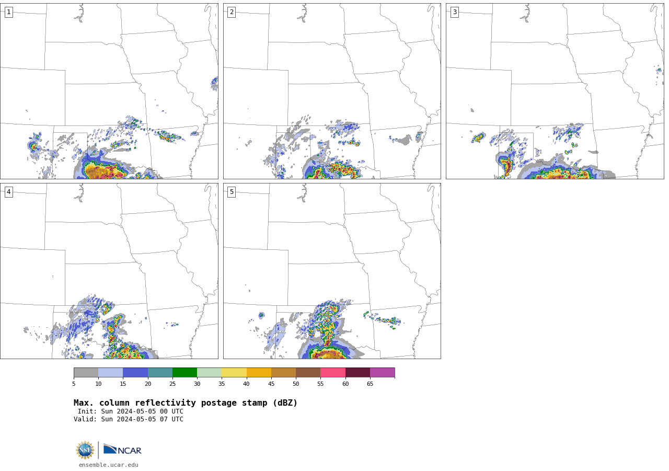Click the panel number label 5
This screenshot has width=669, height=471.
(232, 192)
